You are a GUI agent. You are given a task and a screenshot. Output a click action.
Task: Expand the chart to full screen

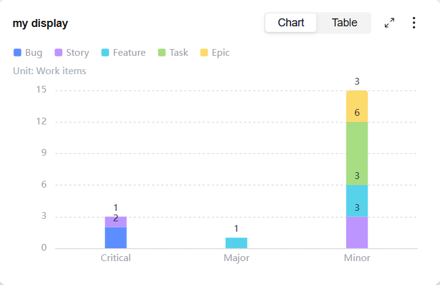click(x=389, y=23)
